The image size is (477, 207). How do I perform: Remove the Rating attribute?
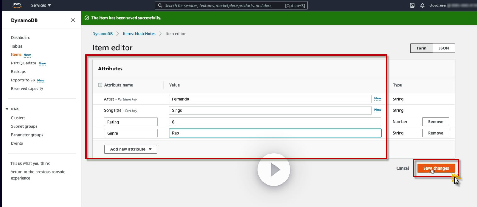point(435,122)
